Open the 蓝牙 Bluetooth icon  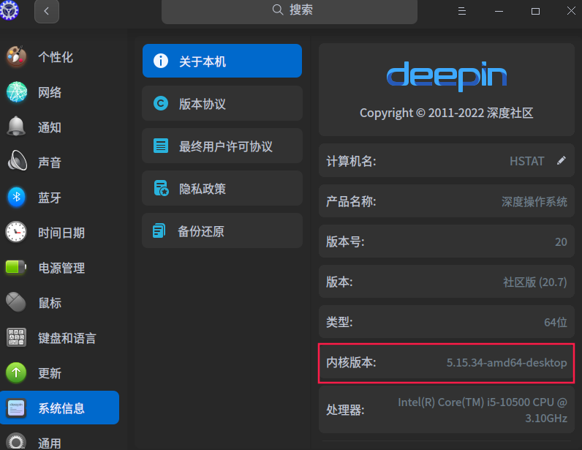tap(16, 197)
